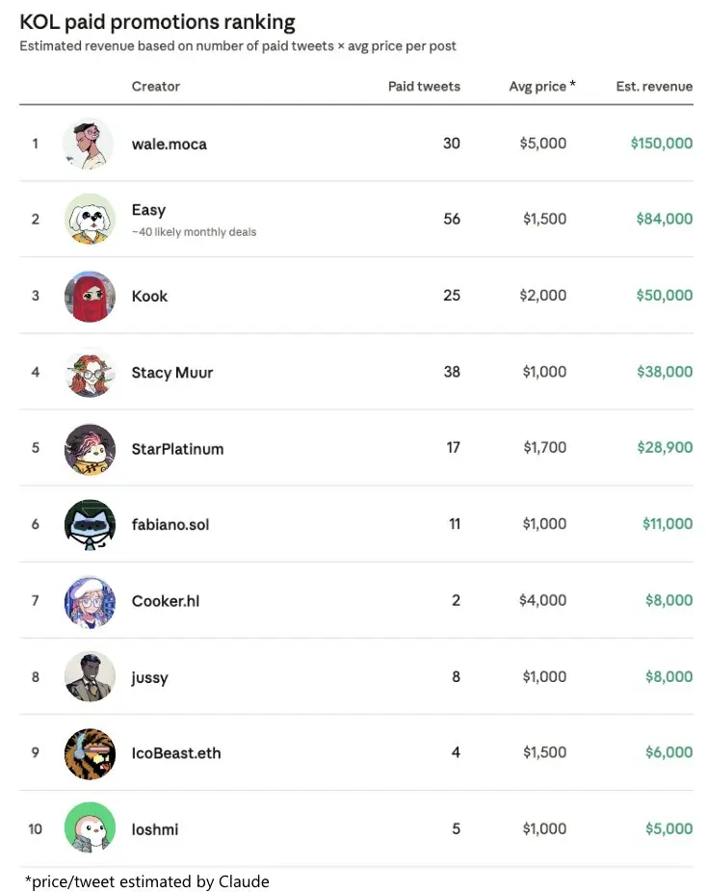Click the $150,000 revenue figure
This screenshot has width=707, height=892.
point(662,143)
